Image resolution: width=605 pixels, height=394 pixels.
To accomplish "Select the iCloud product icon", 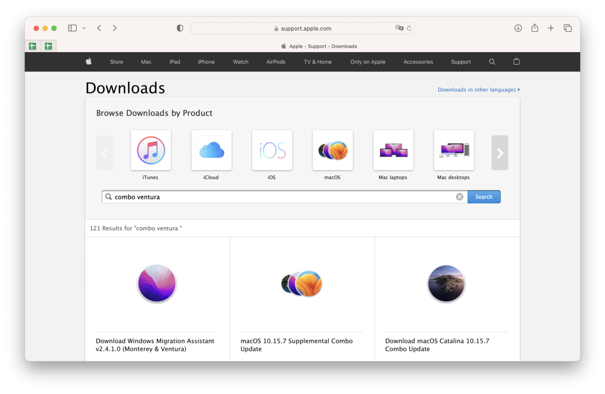I will tap(211, 150).
